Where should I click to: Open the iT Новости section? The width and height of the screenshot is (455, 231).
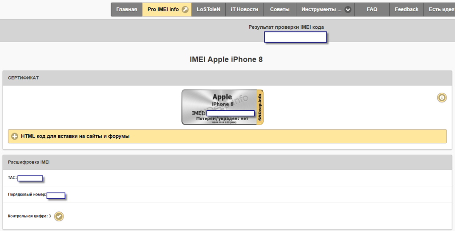point(244,9)
